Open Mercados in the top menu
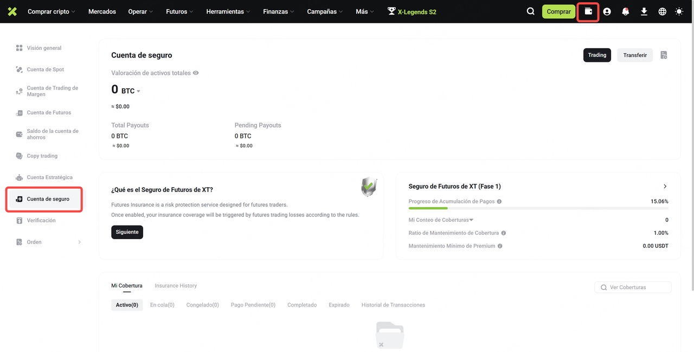 coord(102,11)
